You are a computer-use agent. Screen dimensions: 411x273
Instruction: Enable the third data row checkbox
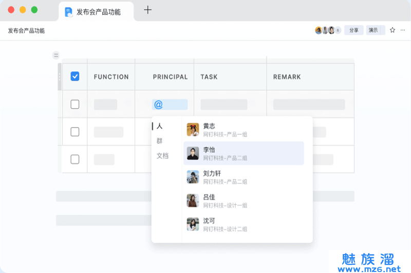pyautogui.click(x=75, y=159)
